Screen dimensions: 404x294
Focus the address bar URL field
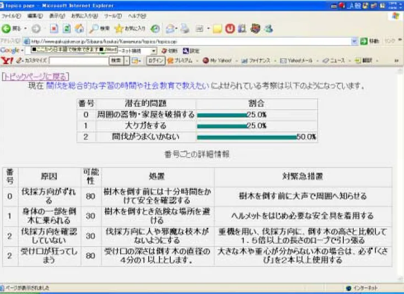pyautogui.click(x=191, y=41)
